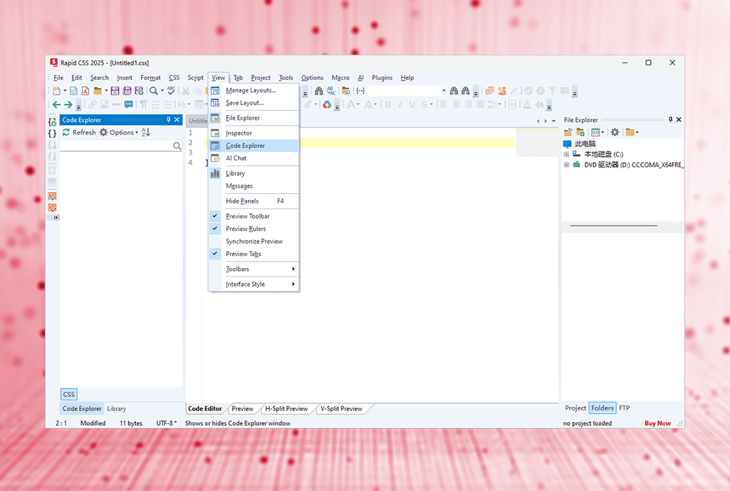730x491 pixels.
Task: Open the Interface Style submenu
Action: [x=253, y=284]
